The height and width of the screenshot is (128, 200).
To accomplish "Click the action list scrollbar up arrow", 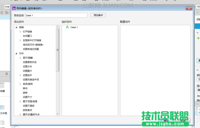I will tap(57, 27).
